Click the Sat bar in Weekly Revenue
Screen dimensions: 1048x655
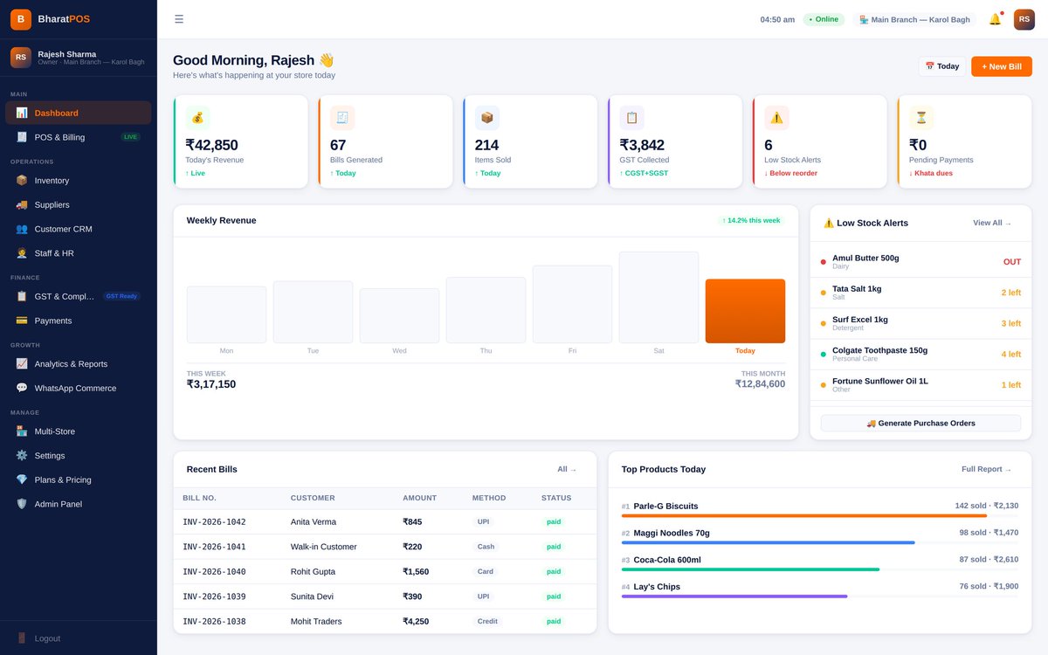tap(658, 297)
